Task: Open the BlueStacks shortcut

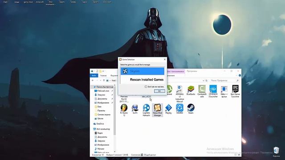Action: tap(191, 90)
